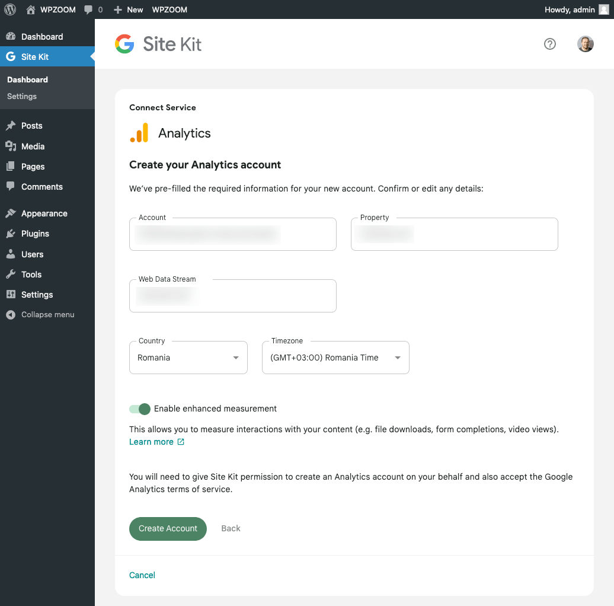Click the Google G icon in sidebar

[x=11, y=56]
